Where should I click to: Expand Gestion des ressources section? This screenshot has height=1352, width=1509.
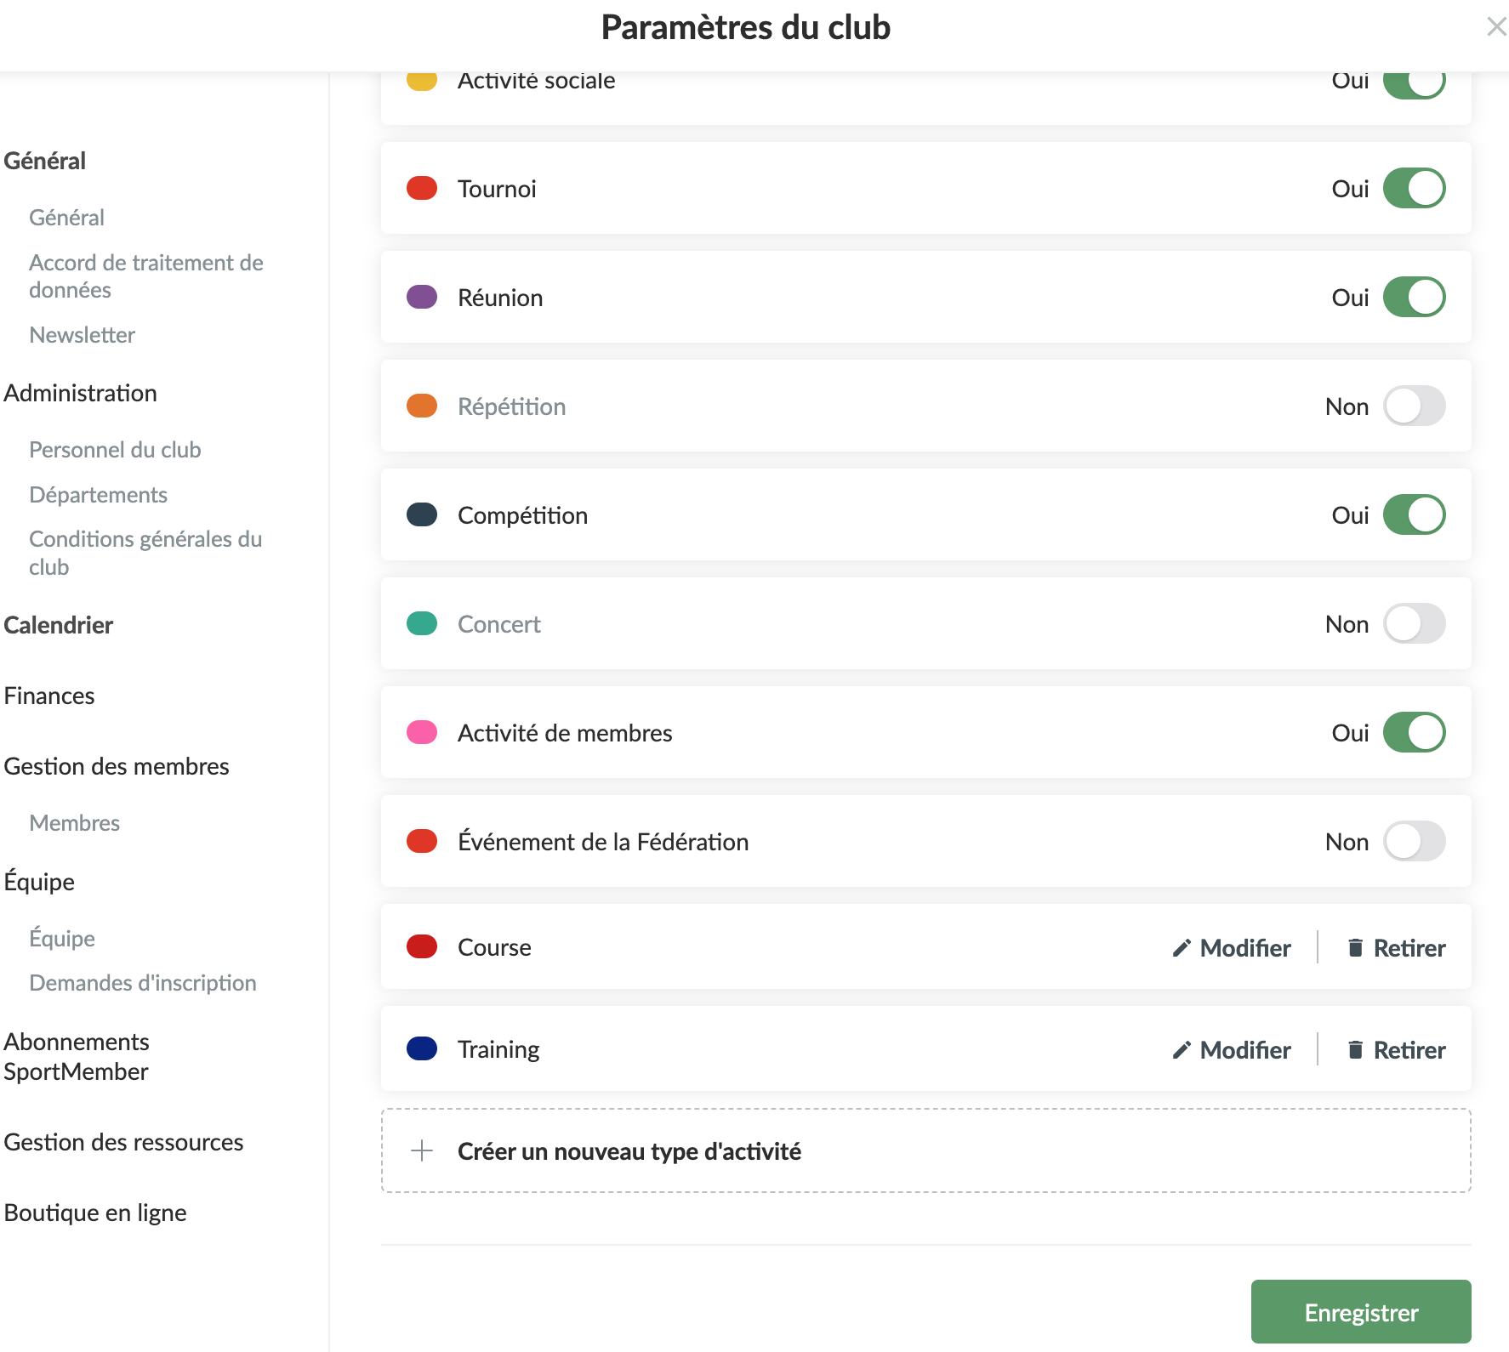pyautogui.click(x=123, y=1142)
